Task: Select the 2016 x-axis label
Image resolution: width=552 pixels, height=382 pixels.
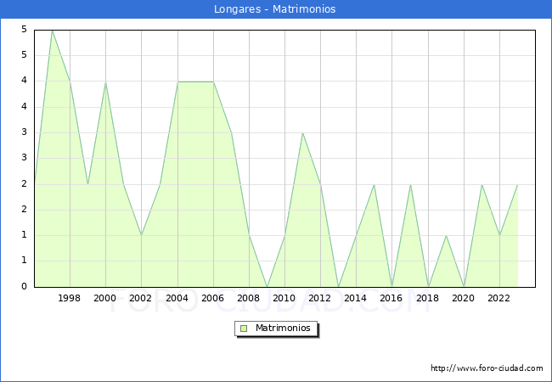Action: [391, 298]
